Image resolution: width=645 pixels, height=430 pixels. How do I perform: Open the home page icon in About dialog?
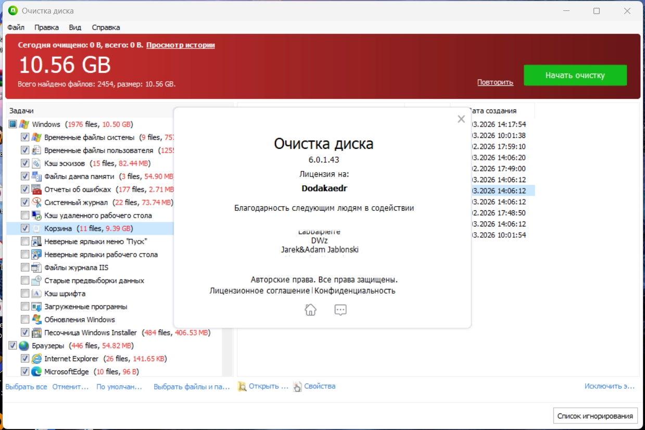click(310, 310)
